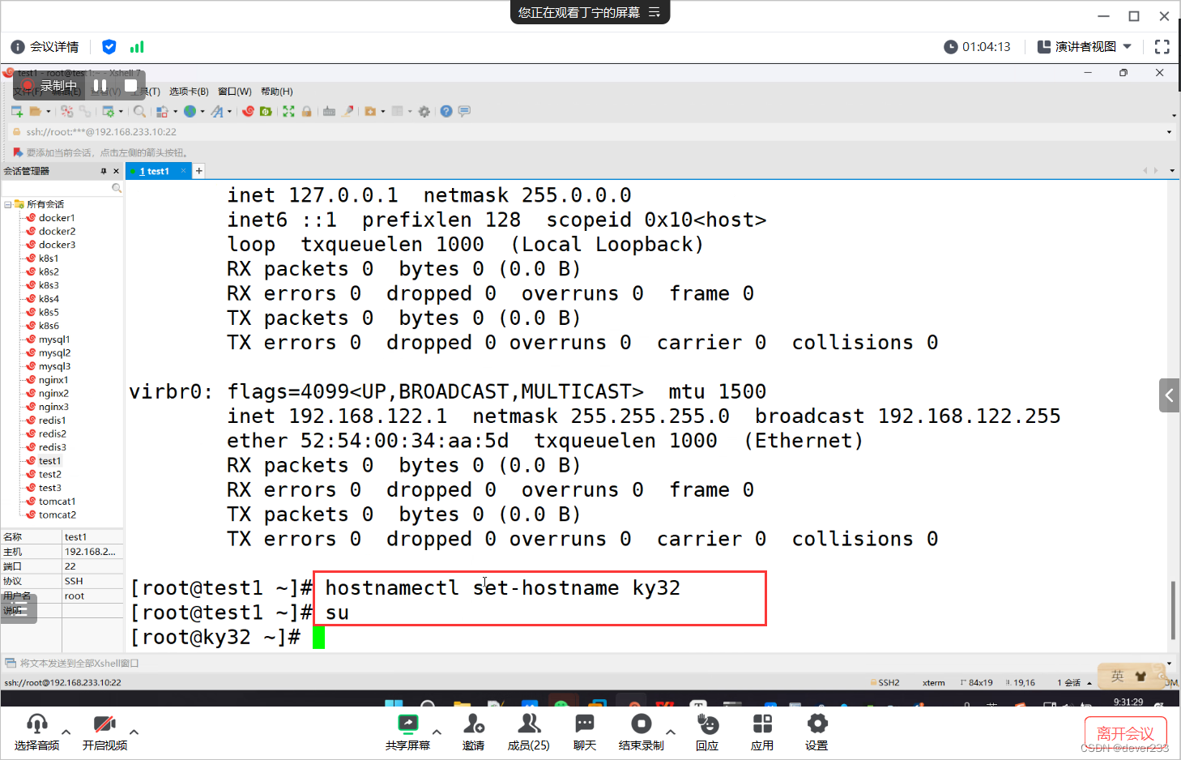The height and width of the screenshot is (760, 1181).
Task: Toggle full screen mode via the toolbar icon
Action: pos(289,111)
